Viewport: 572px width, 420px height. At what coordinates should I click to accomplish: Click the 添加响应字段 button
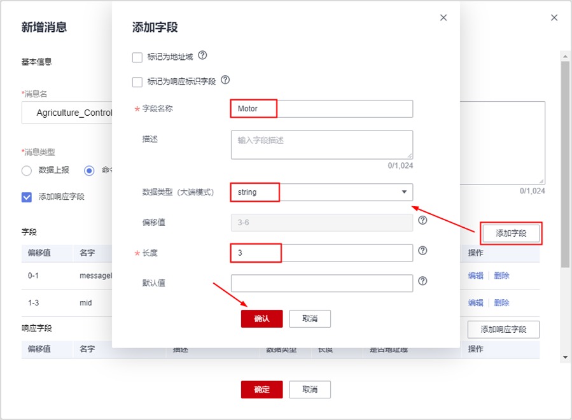click(503, 330)
